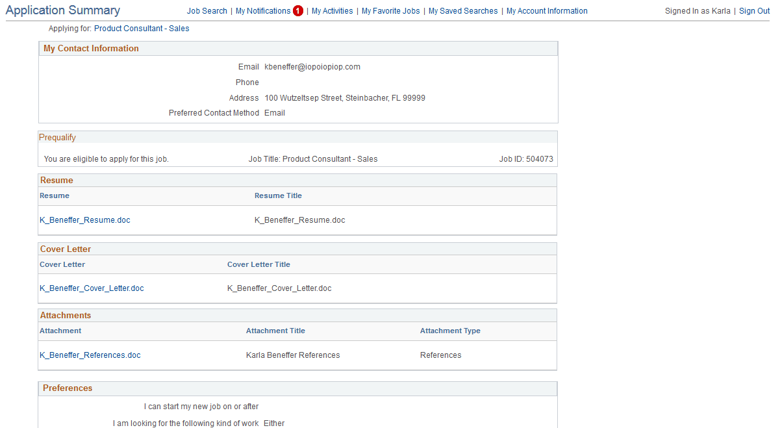Open My Saved Searches

pos(462,10)
